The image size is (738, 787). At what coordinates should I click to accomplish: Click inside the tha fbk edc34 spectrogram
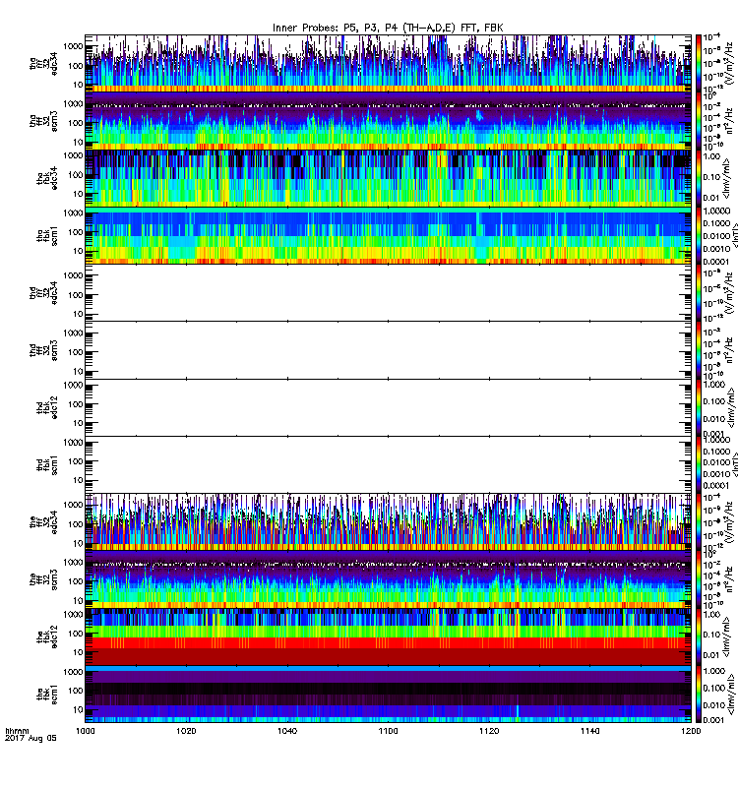(x=388, y=179)
